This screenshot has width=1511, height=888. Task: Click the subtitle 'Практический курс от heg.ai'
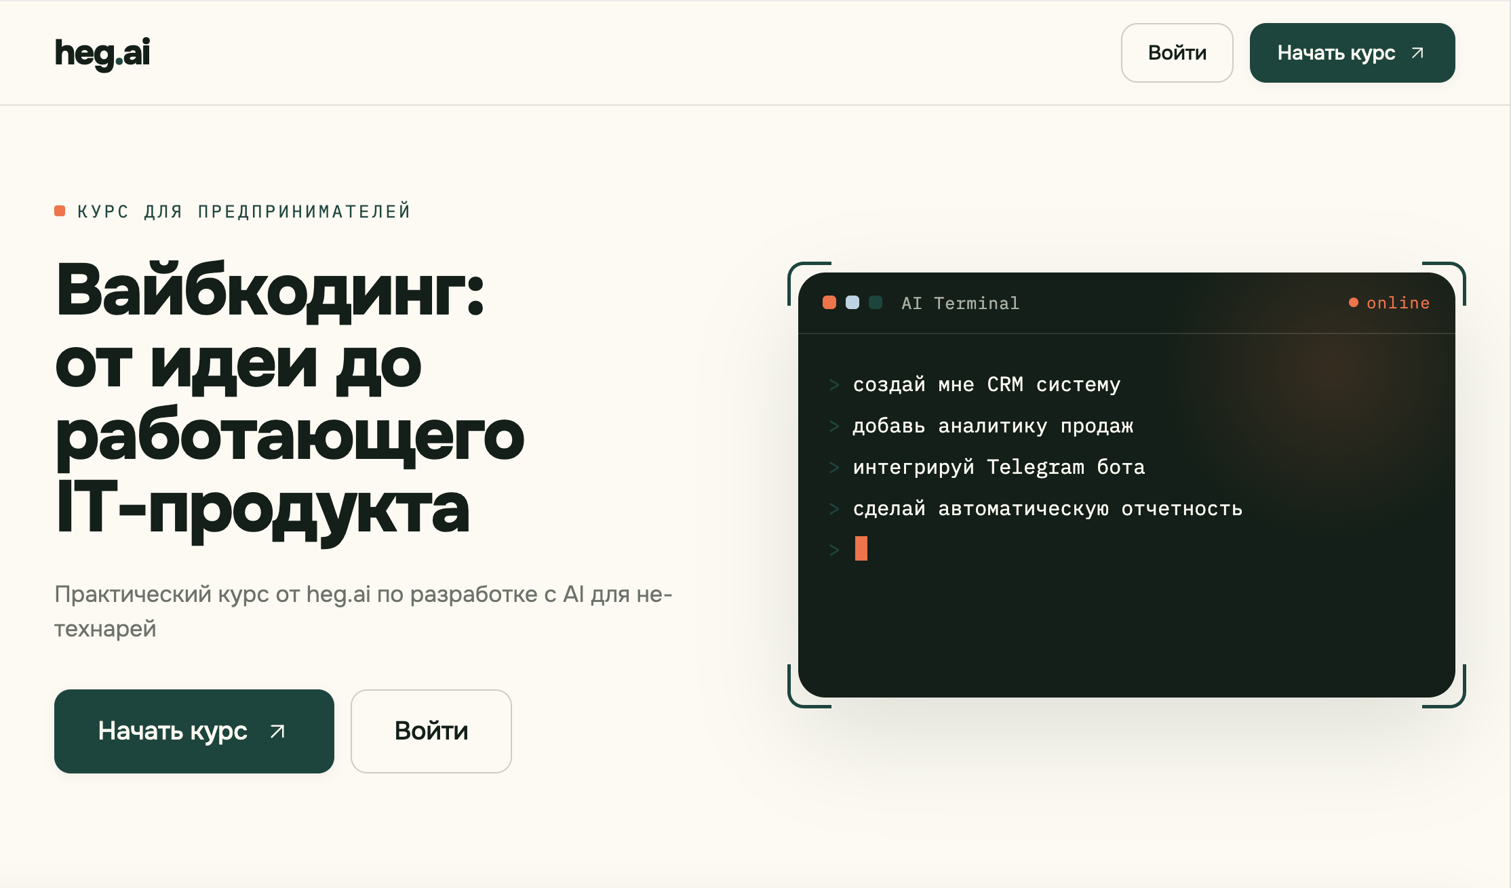coord(364,611)
